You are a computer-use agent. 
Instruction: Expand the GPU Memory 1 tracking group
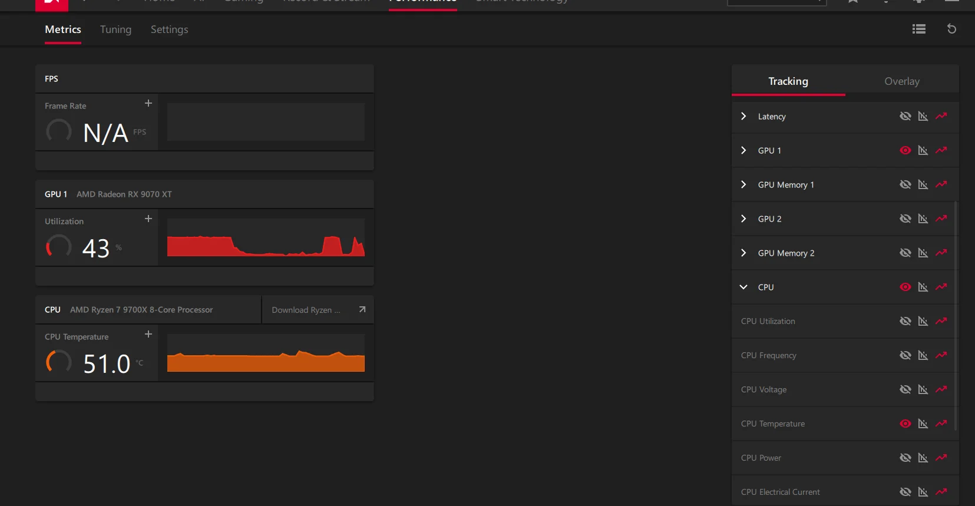tap(743, 184)
